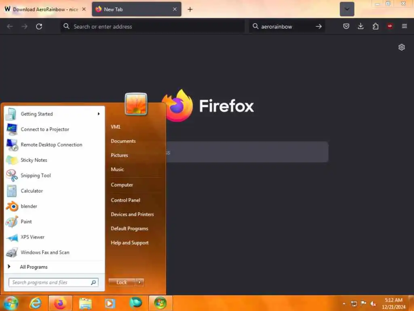Expand Getting Started submenu arrow
The height and width of the screenshot is (311, 414).
tap(99, 114)
